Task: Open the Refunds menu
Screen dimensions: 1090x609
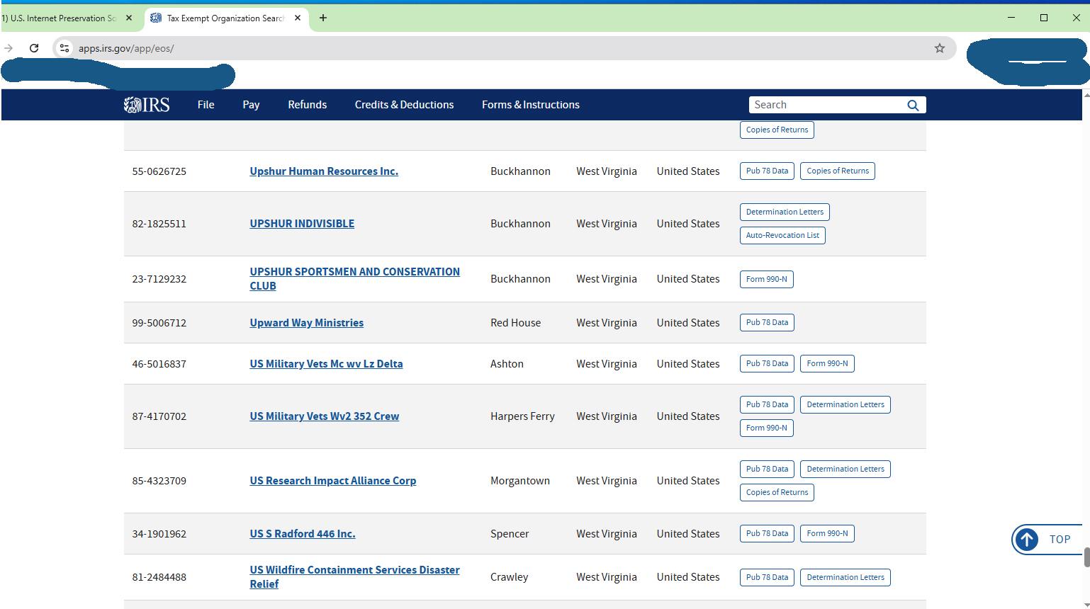Action: tap(308, 105)
